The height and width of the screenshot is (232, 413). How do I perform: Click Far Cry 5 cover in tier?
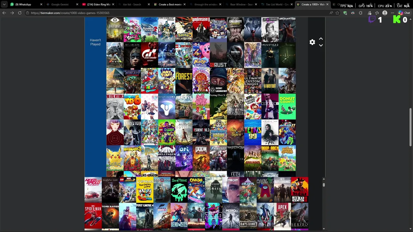point(184,107)
